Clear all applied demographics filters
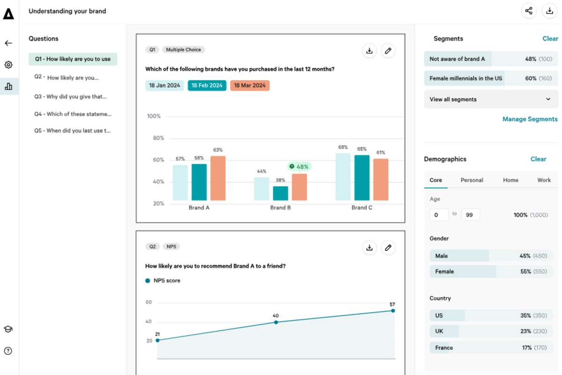562x375 pixels. [x=539, y=159]
